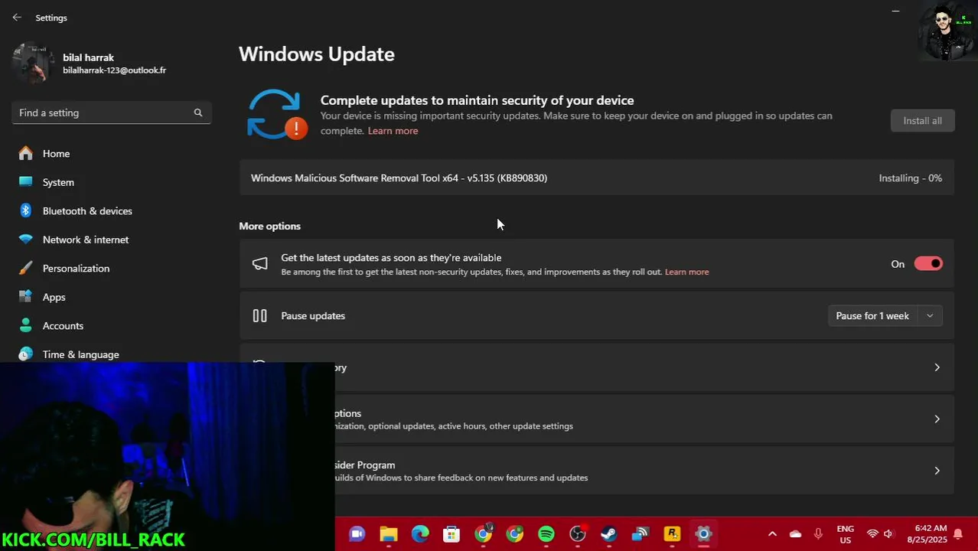978x551 pixels.
Task: Click the Malicious Software Removal Tool update row
Action: point(597,178)
